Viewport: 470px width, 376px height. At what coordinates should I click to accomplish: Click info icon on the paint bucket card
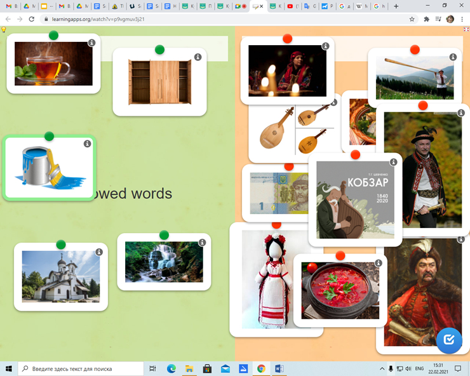point(87,144)
